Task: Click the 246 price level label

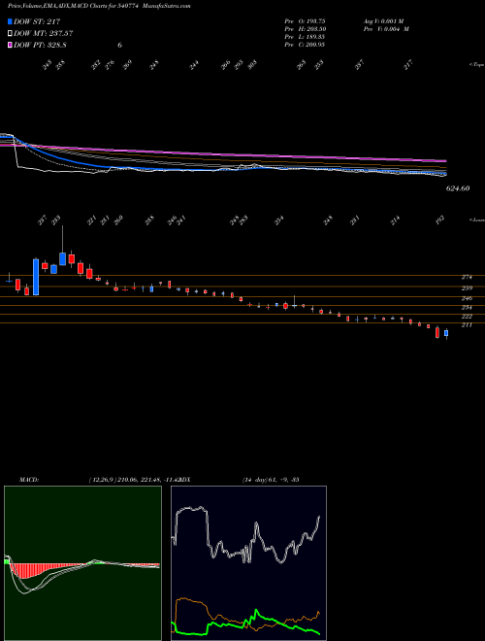Action: 467,298
